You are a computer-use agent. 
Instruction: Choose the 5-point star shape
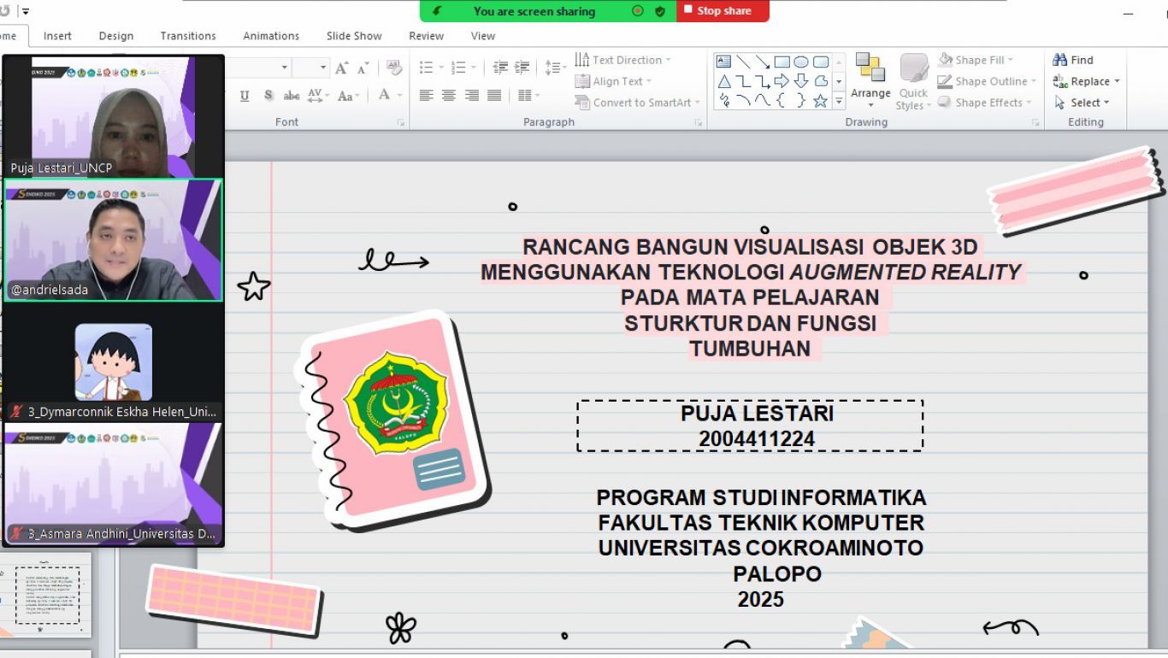[820, 101]
